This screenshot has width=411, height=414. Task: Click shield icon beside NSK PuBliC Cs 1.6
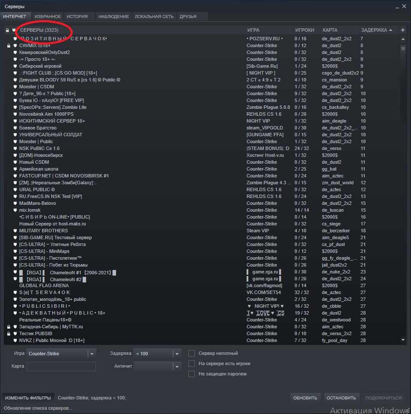click(x=15, y=148)
